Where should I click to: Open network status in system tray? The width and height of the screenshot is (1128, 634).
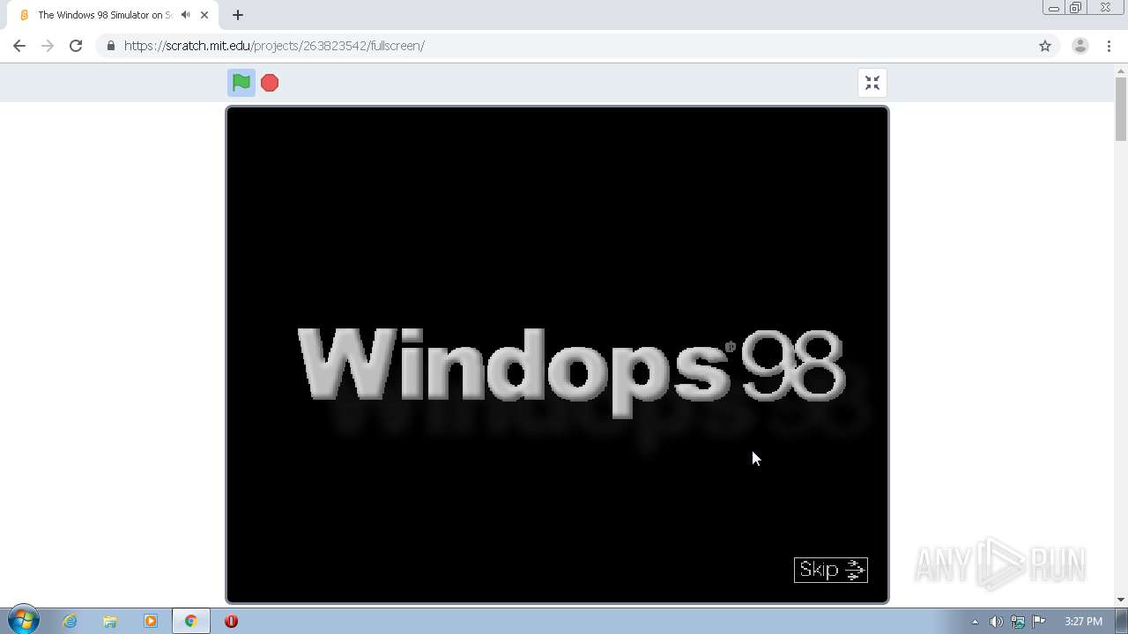1018,622
